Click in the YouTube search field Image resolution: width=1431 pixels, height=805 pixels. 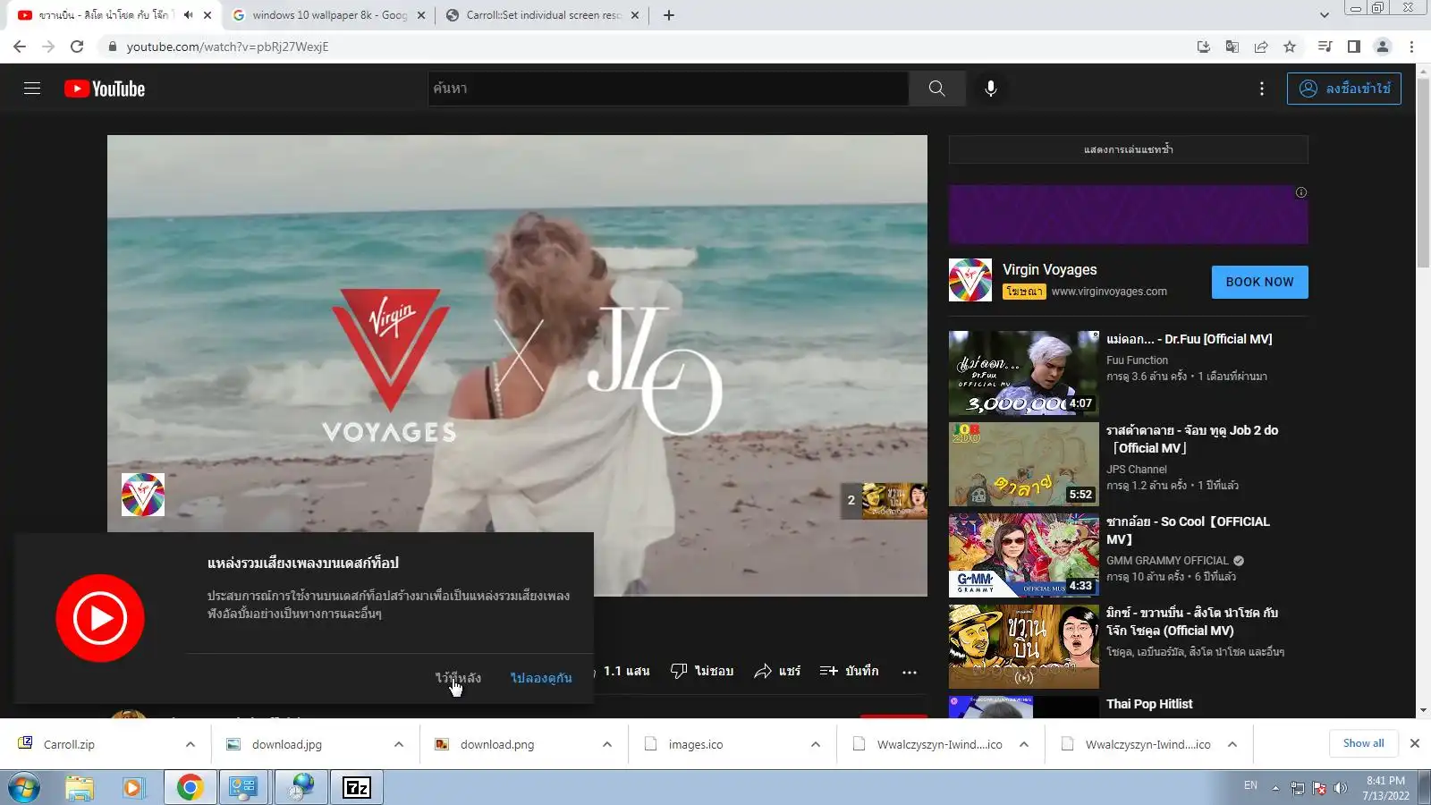(668, 89)
